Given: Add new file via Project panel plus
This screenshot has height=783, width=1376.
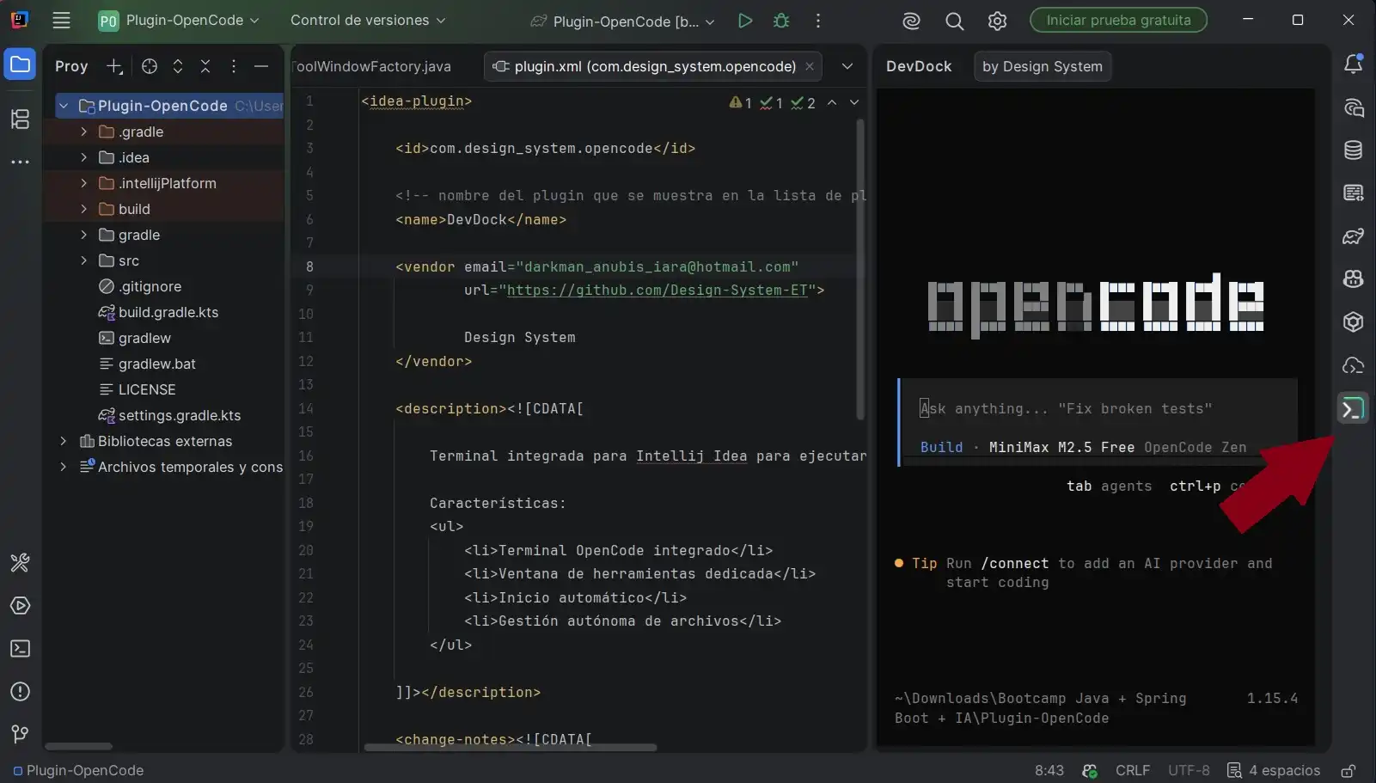Looking at the screenshot, I should point(114,66).
